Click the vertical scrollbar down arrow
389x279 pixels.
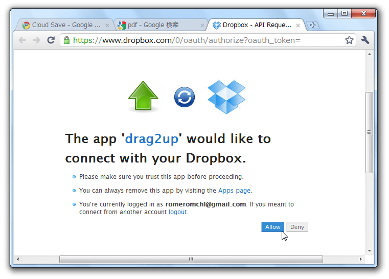[x=370, y=251]
